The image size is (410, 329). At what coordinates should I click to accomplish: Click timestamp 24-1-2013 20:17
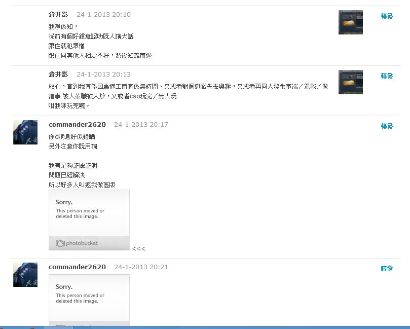click(x=141, y=125)
